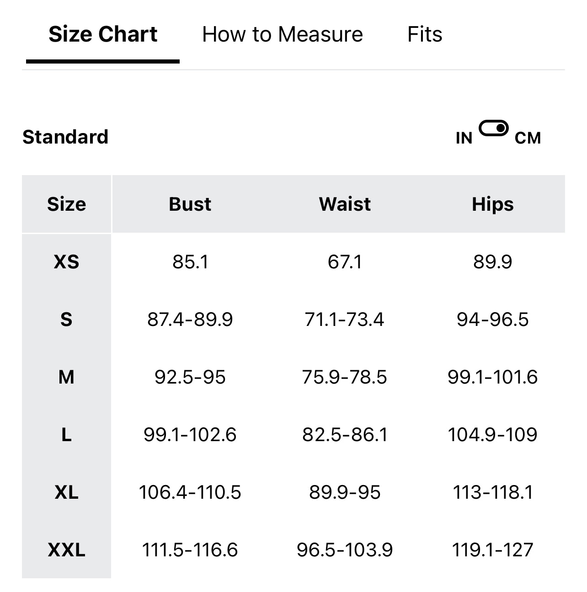Image resolution: width=587 pixels, height=592 pixels.
Task: Click the Size column header
Action: (x=66, y=204)
